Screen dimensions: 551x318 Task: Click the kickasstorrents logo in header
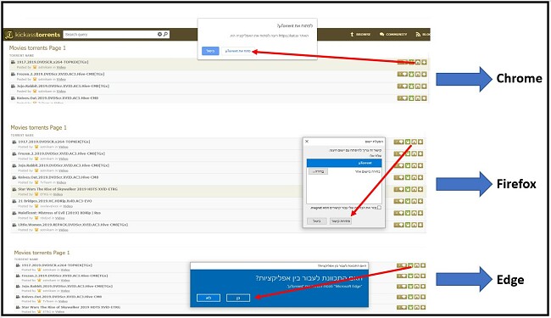click(x=33, y=35)
